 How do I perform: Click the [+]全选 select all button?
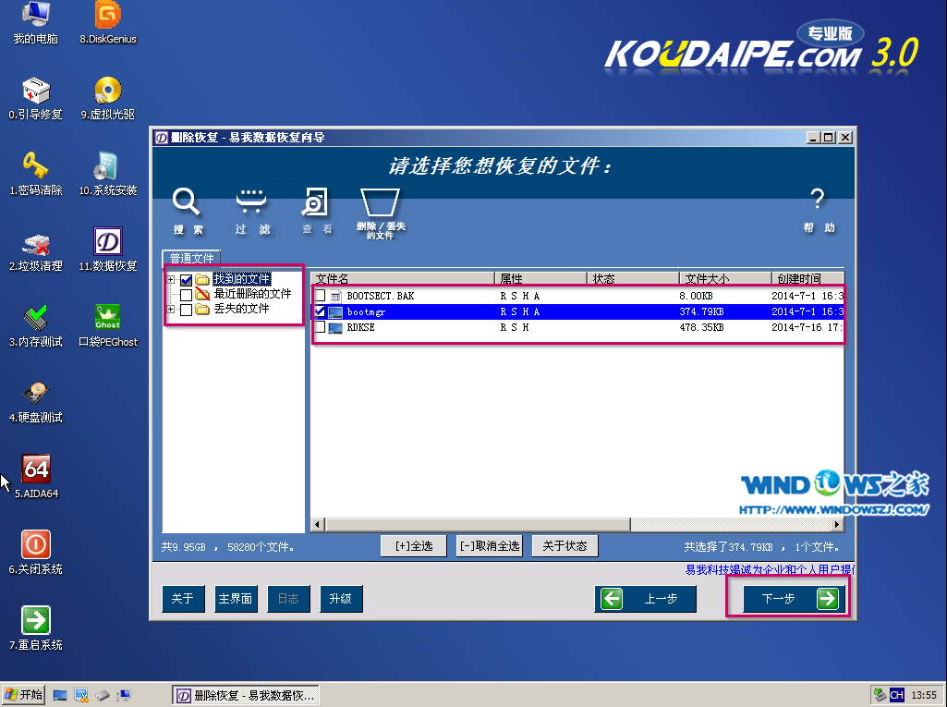click(413, 546)
